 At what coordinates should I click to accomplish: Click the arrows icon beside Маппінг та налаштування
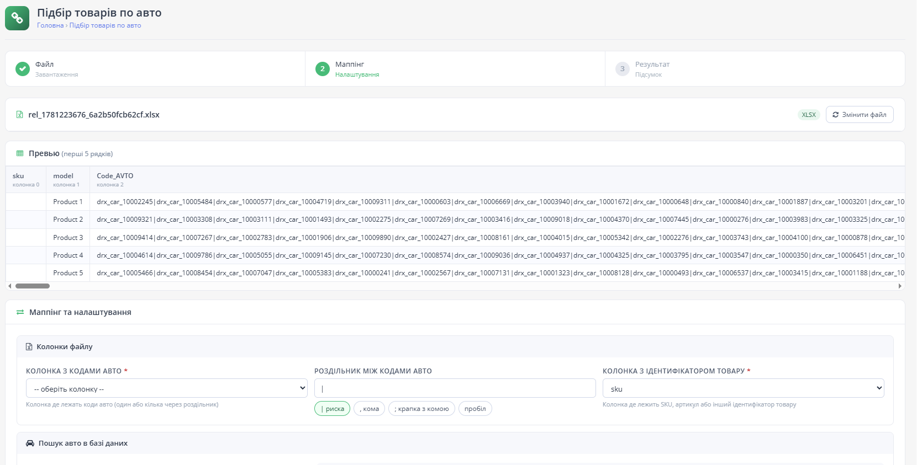pos(20,312)
